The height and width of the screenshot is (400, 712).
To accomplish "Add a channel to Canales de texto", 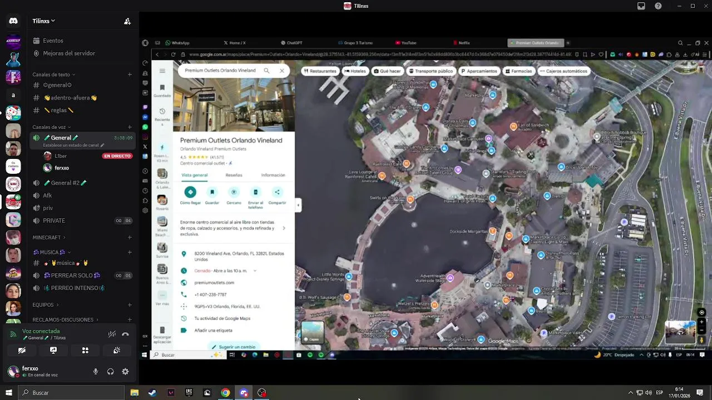I will pos(130,74).
